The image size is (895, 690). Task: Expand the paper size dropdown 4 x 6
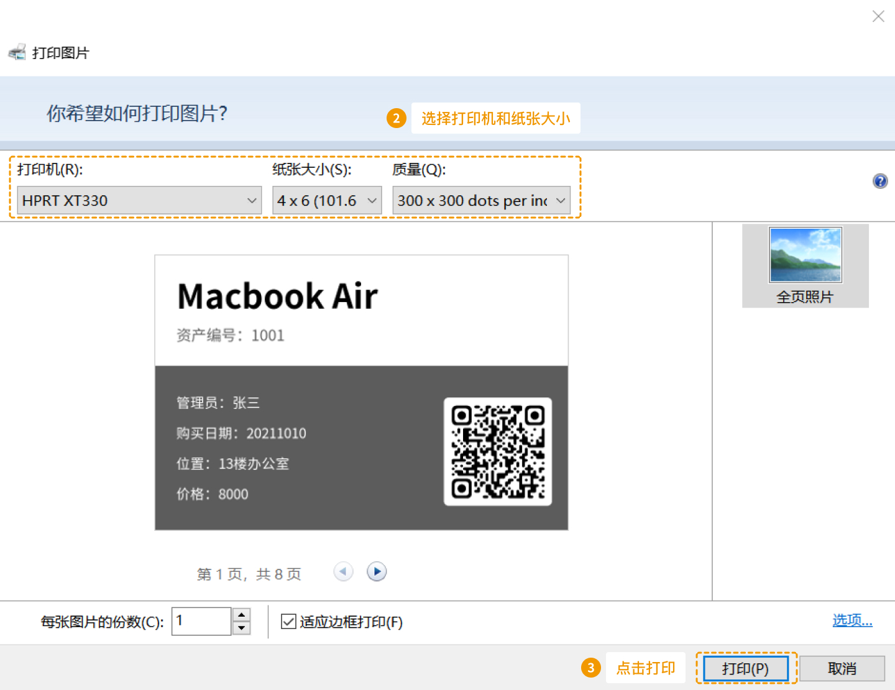[x=327, y=200]
